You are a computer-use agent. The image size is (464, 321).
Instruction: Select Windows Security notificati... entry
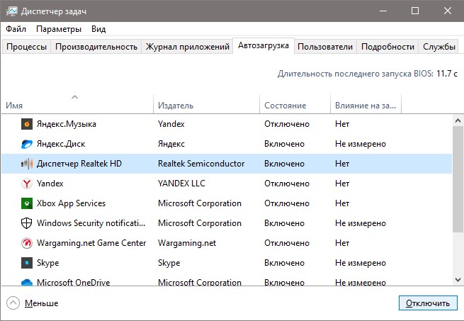tap(91, 223)
